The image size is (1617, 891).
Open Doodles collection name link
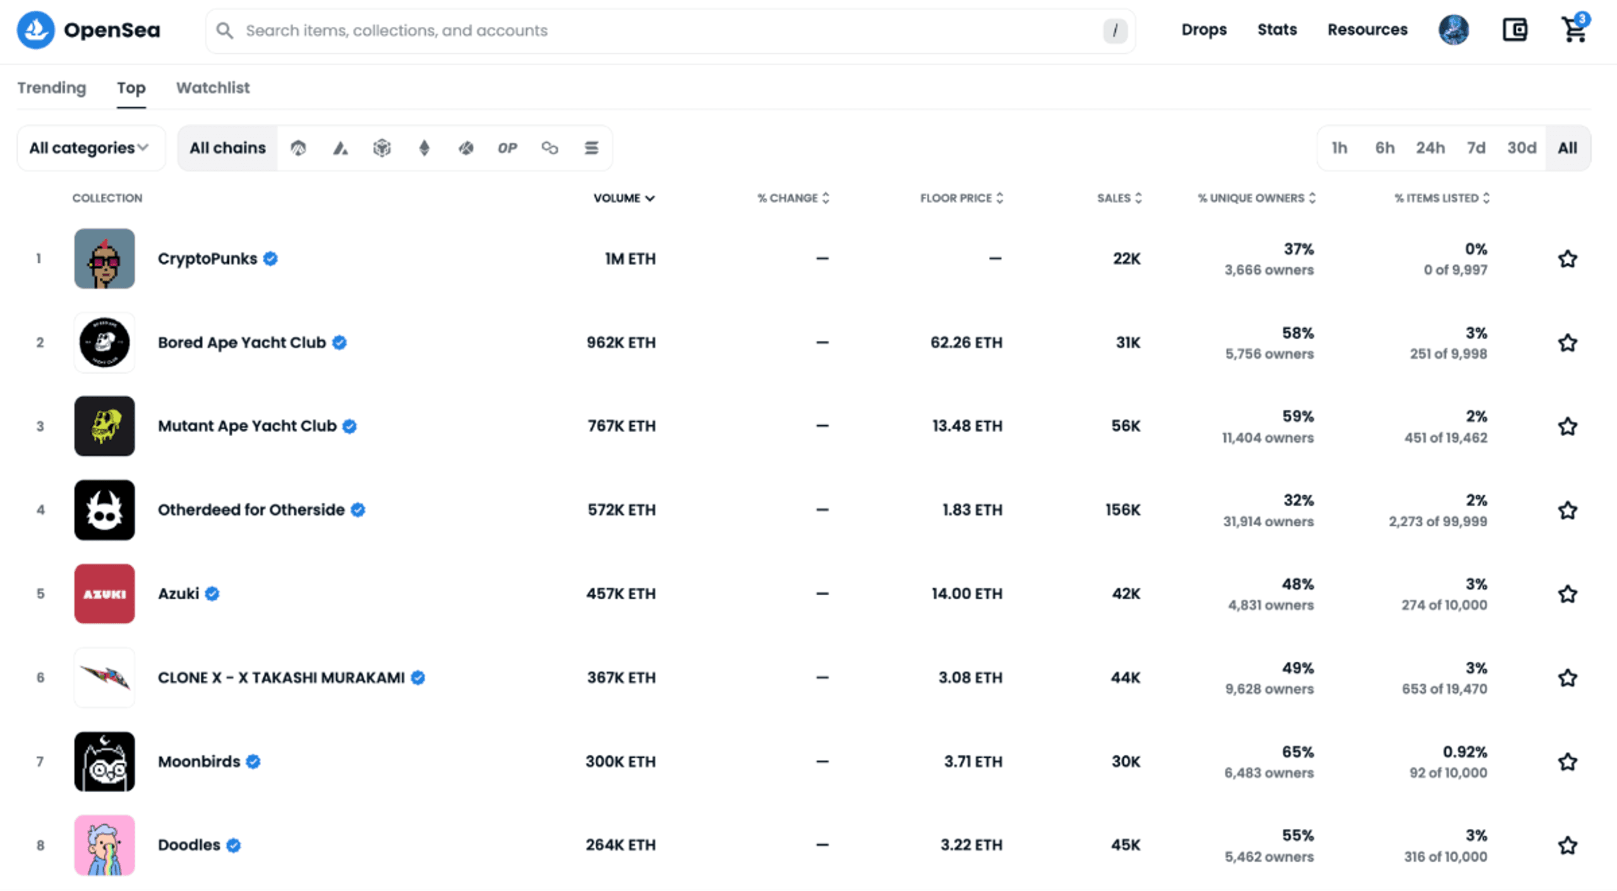pyautogui.click(x=189, y=845)
